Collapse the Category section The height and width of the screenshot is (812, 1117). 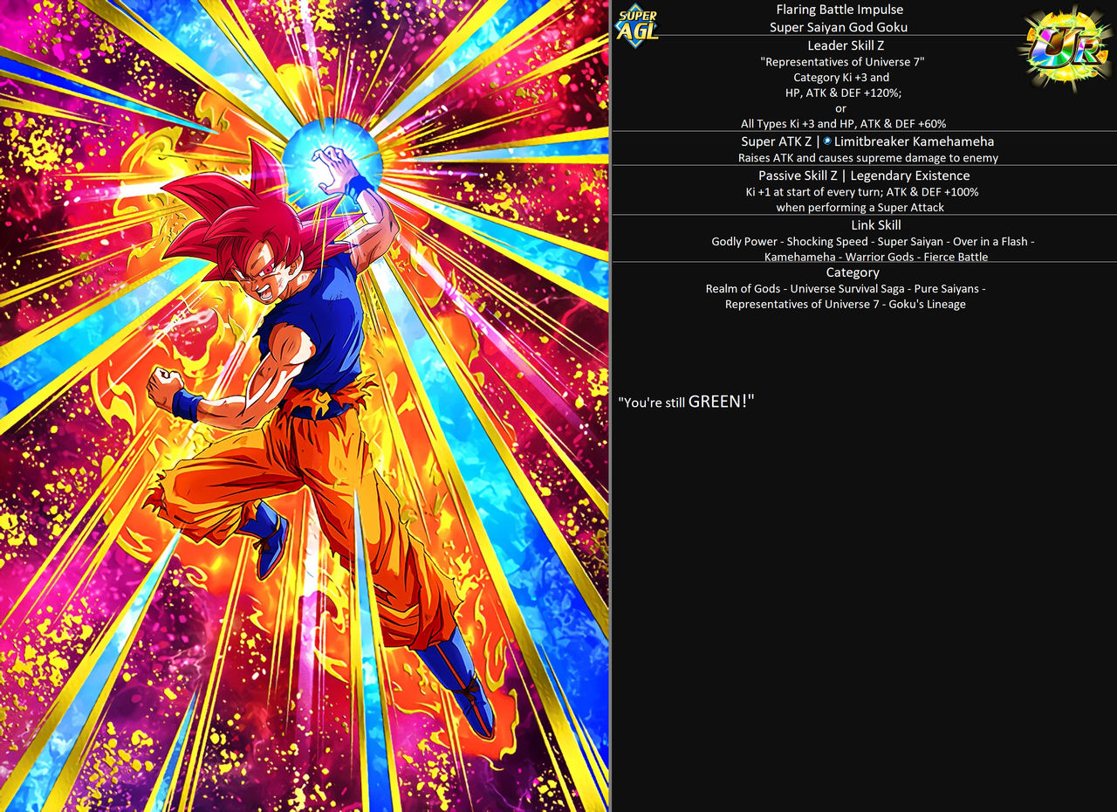tap(853, 272)
